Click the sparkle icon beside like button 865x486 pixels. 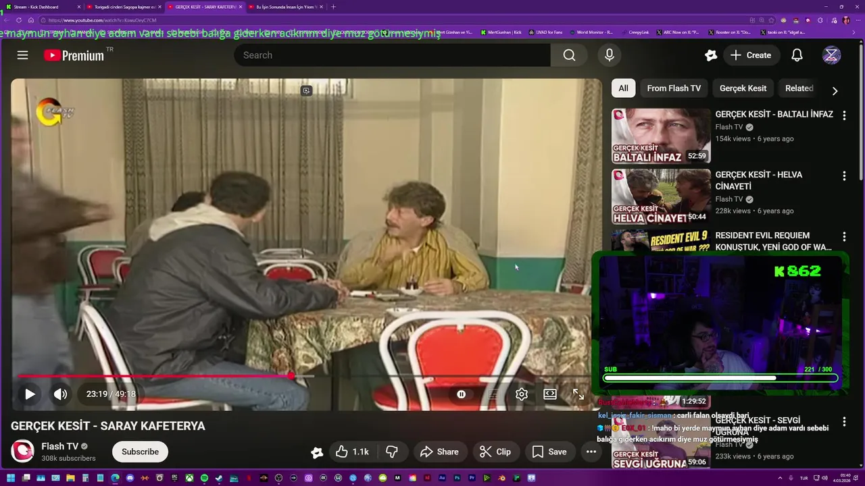coord(317,452)
